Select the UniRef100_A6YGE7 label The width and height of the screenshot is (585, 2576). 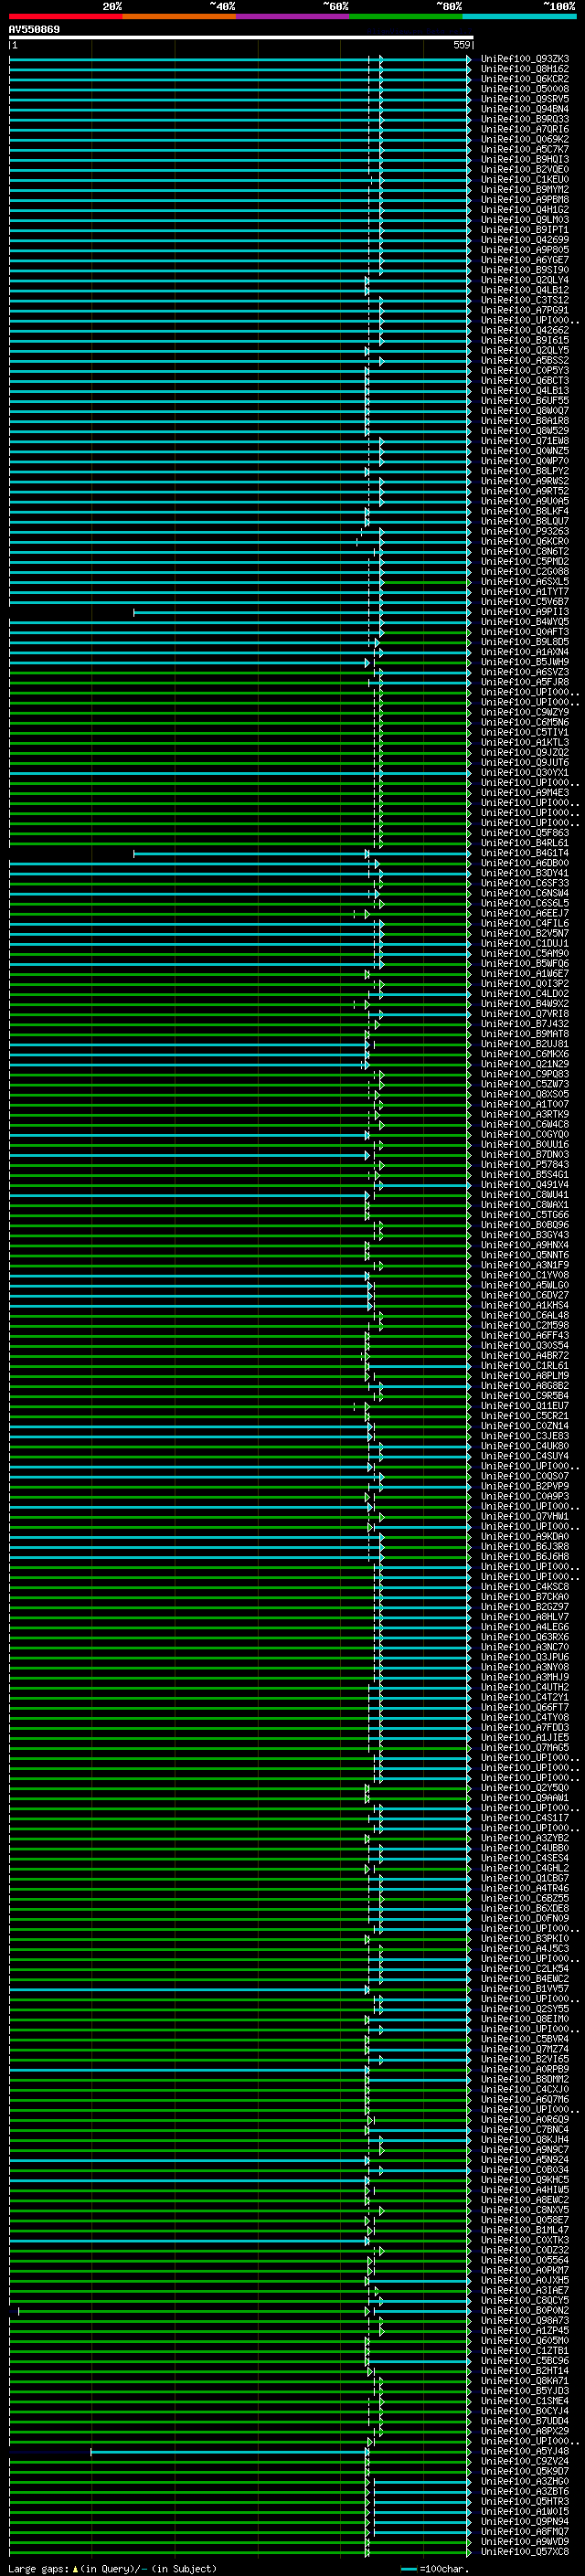[525, 260]
